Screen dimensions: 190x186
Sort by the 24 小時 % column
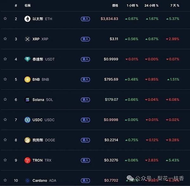click(x=151, y=6)
